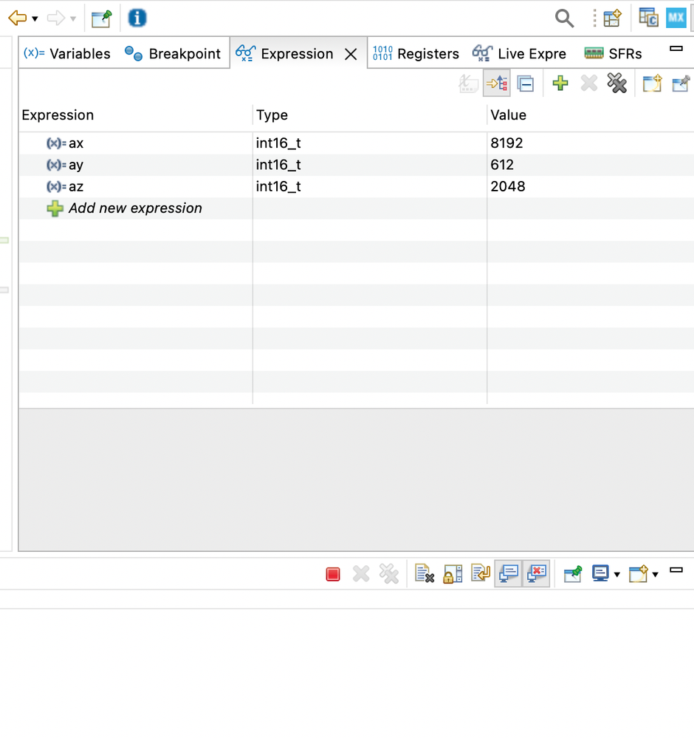Viewport: 694px width, 738px height.
Task: Click the Open Console icon
Action: [639, 574]
